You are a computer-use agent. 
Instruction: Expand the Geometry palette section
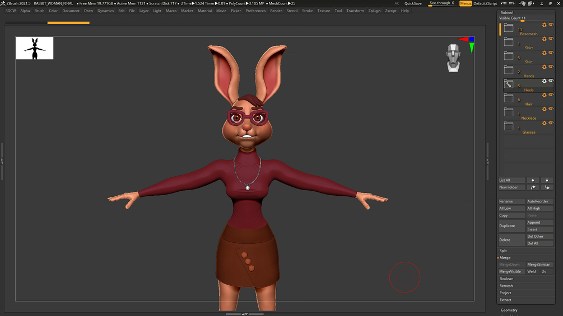pos(509,310)
